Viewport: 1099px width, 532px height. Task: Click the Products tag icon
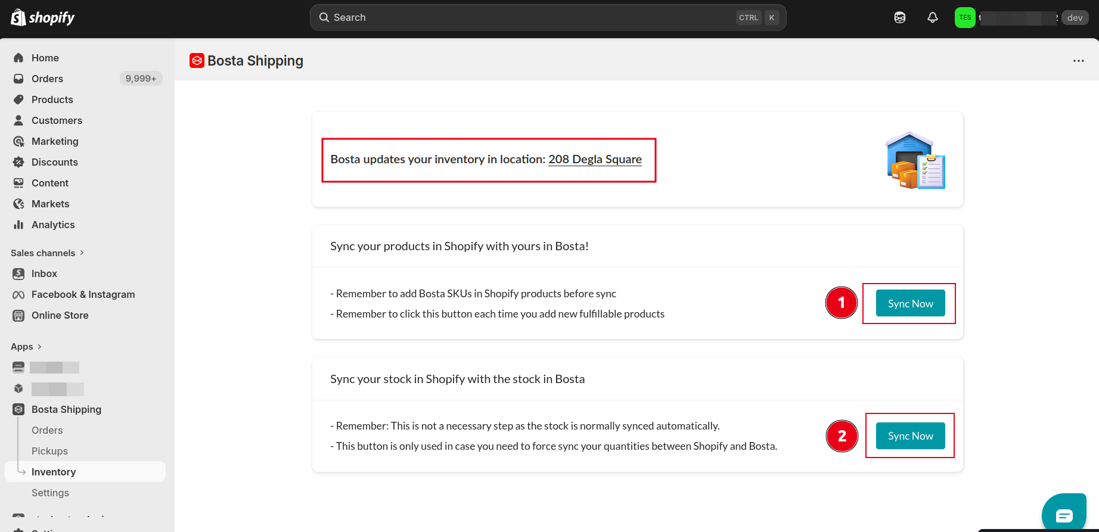18,99
